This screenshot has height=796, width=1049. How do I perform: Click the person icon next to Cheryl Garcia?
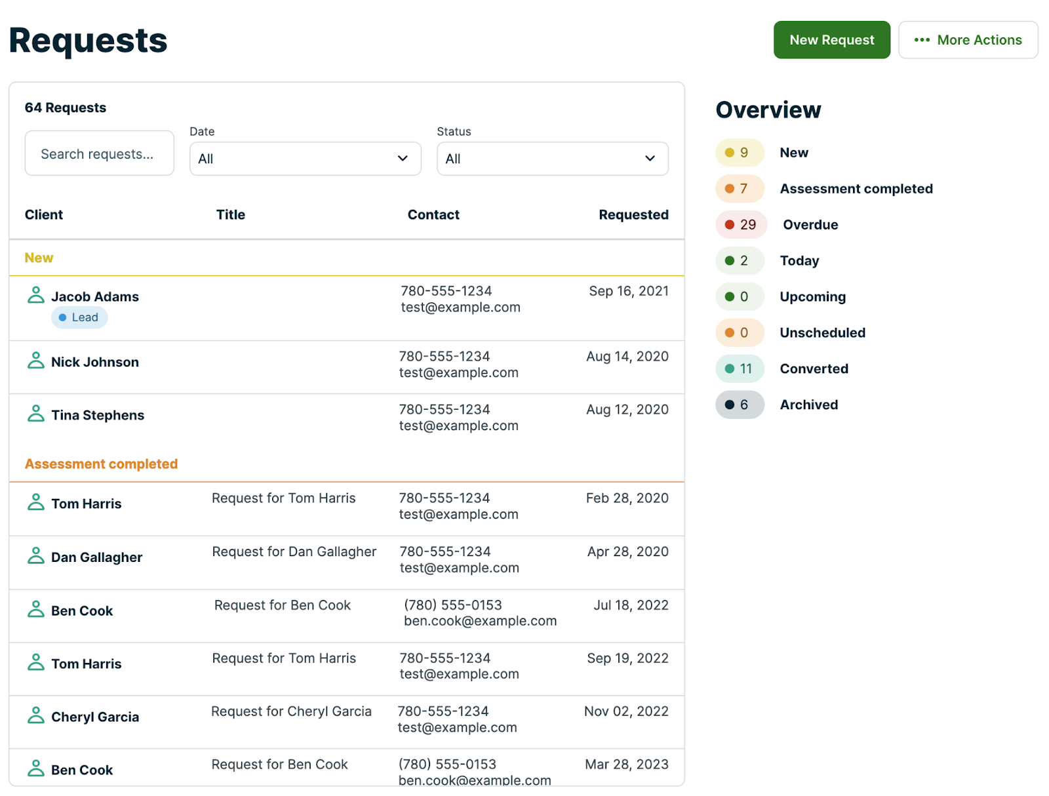tap(36, 716)
